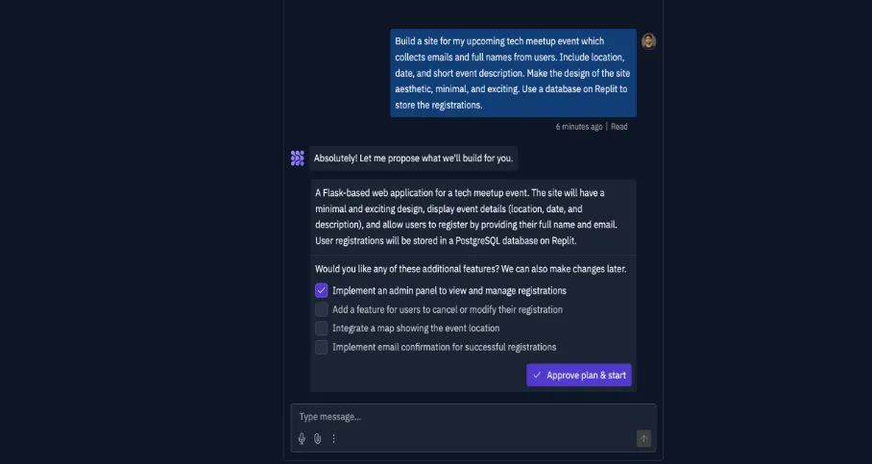Click the microphone voice input icon
The width and height of the screenshot is (872, 464).
302,439
